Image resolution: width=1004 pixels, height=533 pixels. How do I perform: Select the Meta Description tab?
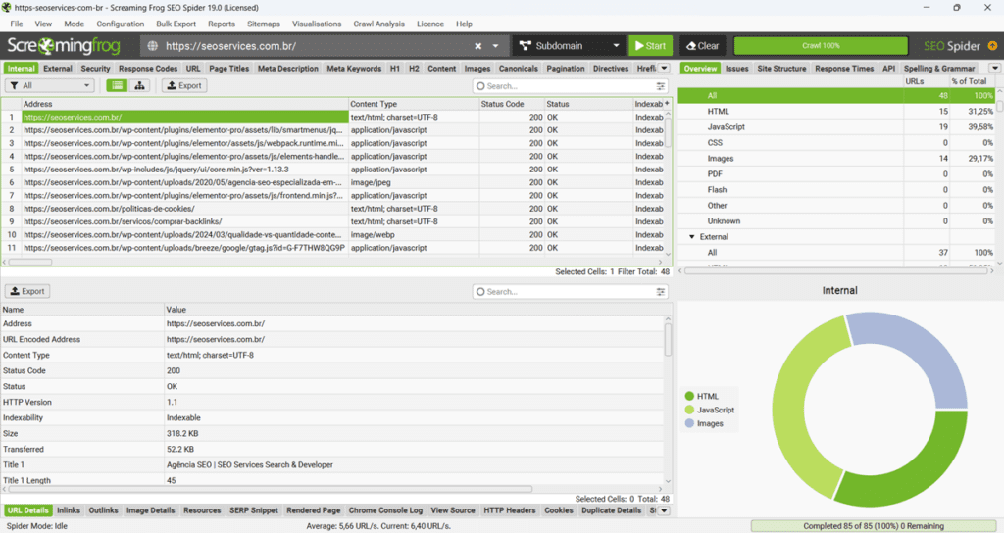[287, 69]
